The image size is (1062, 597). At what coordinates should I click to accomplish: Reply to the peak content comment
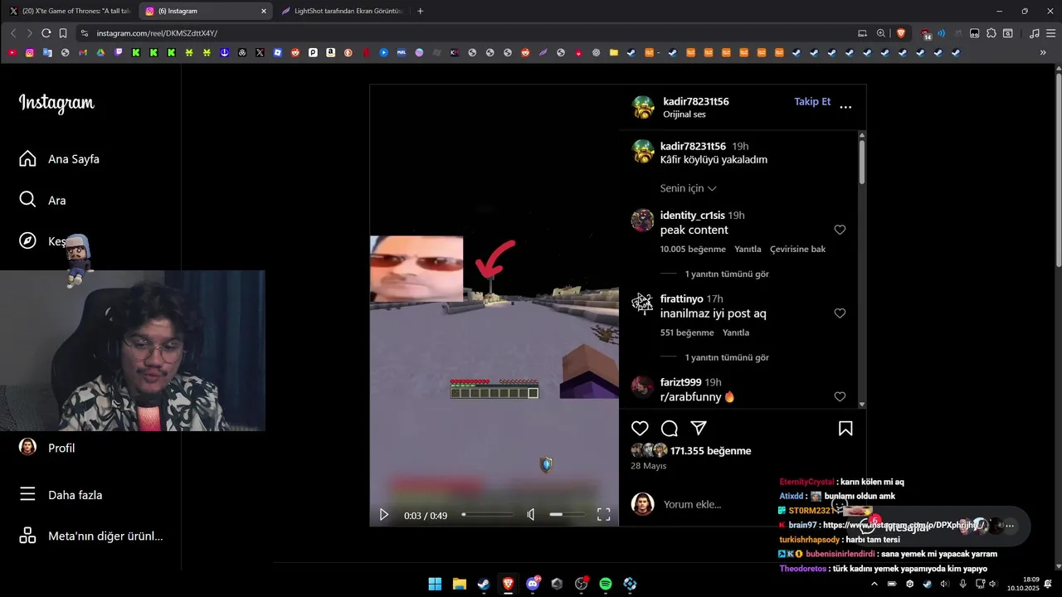click(748, 249)
